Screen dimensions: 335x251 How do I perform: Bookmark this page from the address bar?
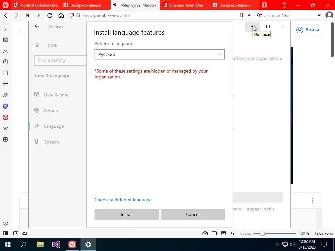(241, 15)
